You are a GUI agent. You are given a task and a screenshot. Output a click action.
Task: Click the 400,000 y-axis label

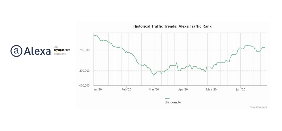84,86
